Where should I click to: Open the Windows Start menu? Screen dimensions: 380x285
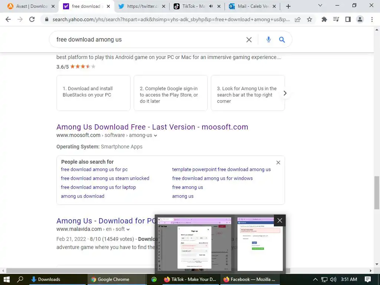7,279
